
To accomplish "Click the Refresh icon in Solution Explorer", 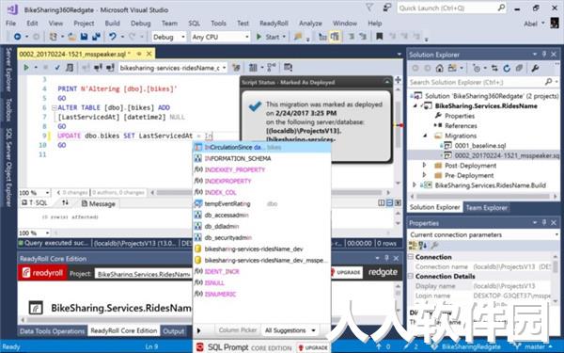I will click(507, 68).
